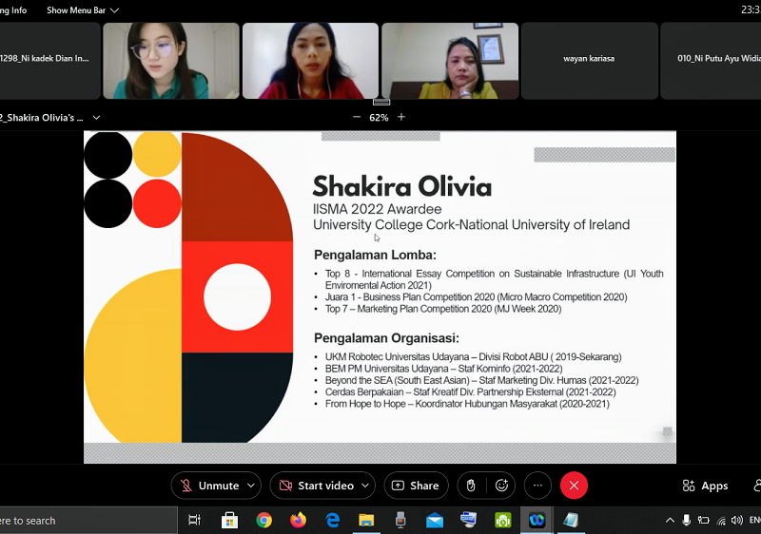The height and width of the screenshot is (534, 761).
Task: Open the microphone recorder taskbar app
Action: coord(400,521)
